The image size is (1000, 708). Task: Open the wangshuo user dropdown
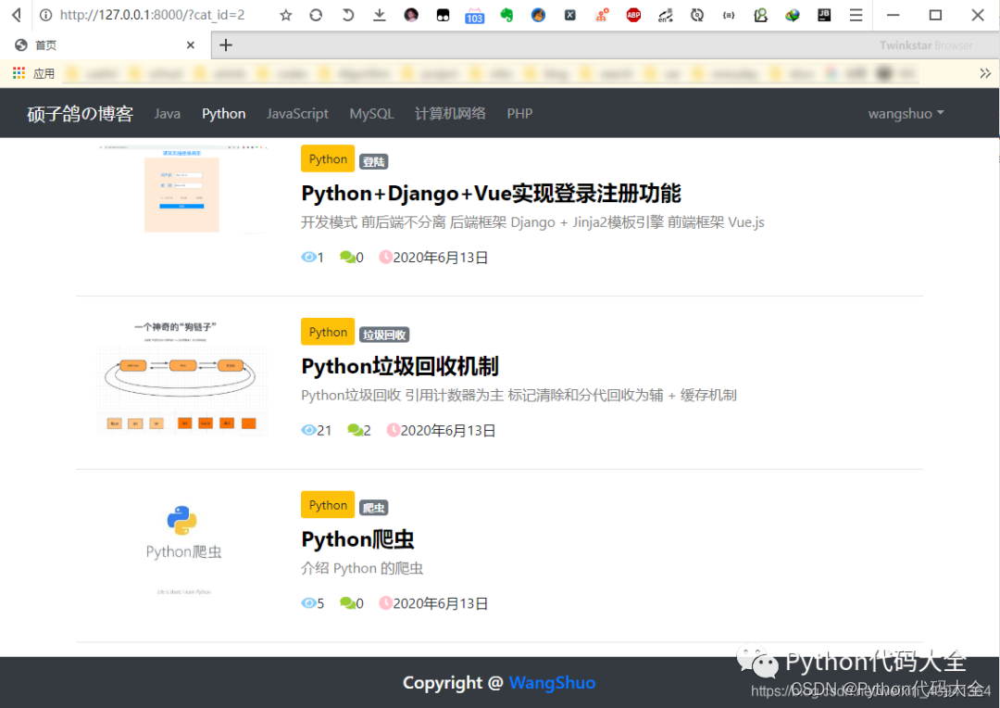906,114
